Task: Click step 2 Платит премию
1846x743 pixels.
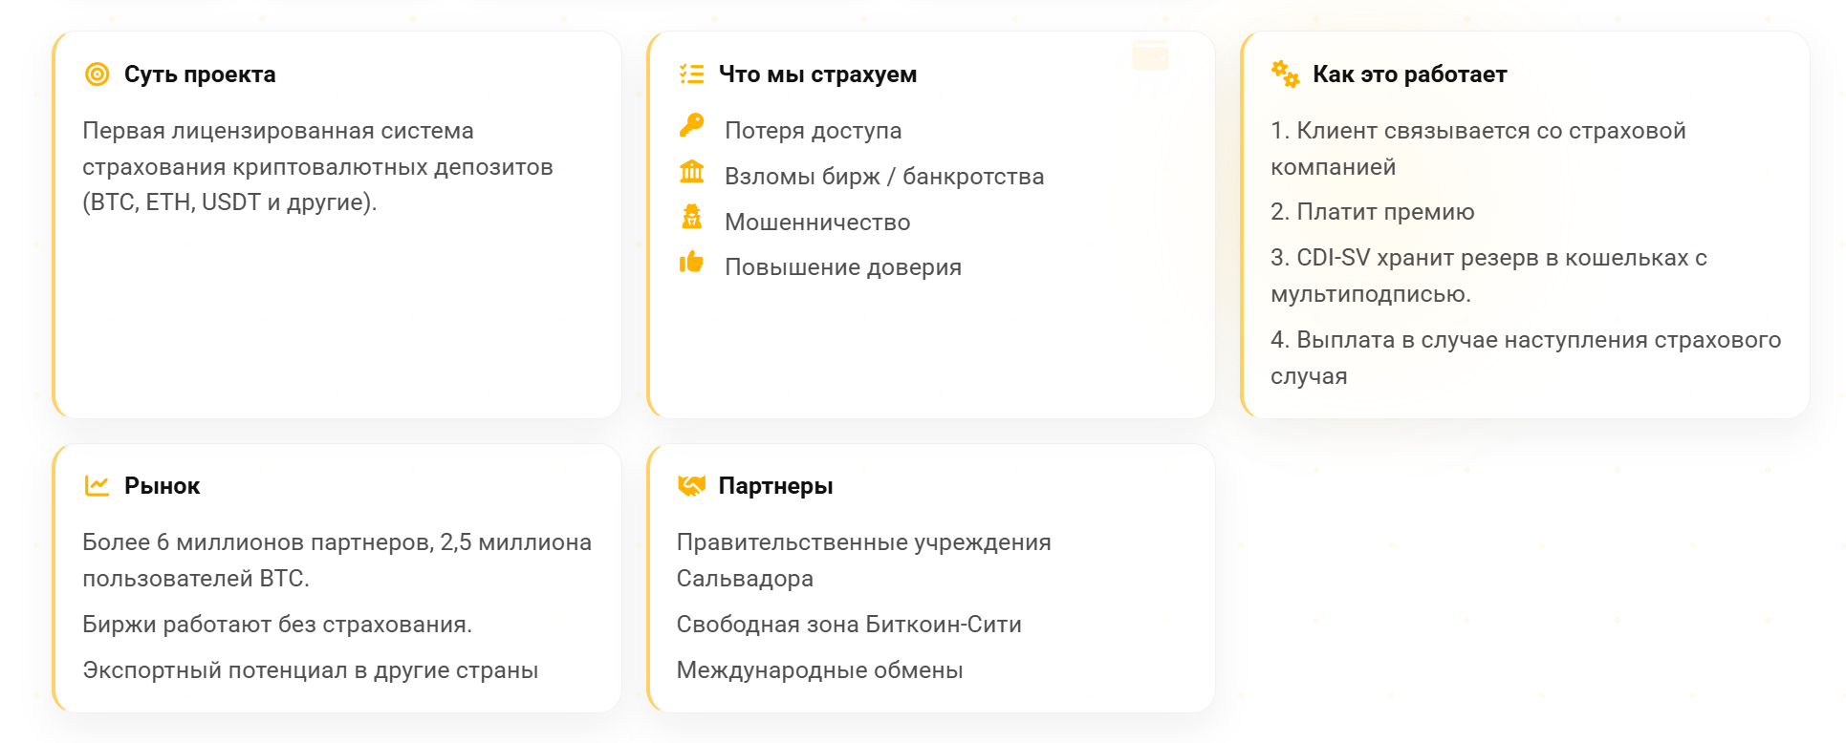Action: (1372, 212)
